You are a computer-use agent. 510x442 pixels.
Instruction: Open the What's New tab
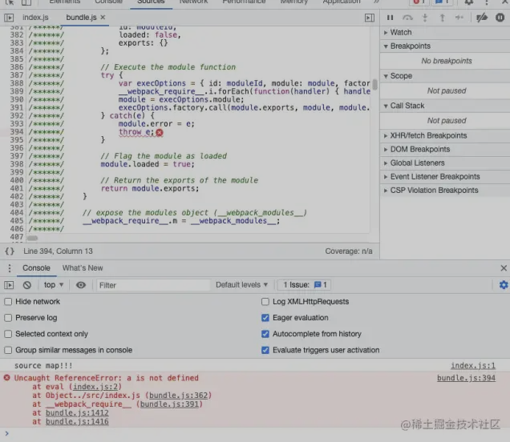(83, 268)
